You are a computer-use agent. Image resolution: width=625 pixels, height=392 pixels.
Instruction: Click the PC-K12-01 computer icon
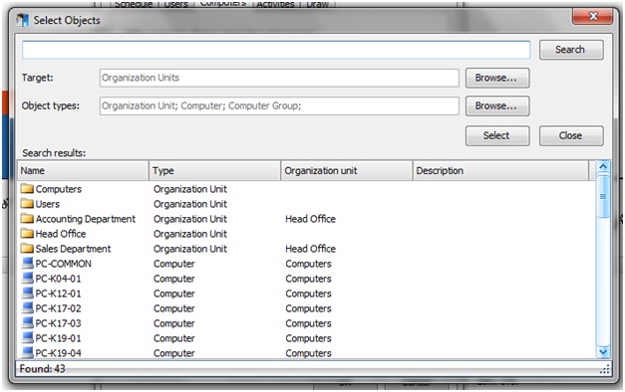click(x=27, y=294)
